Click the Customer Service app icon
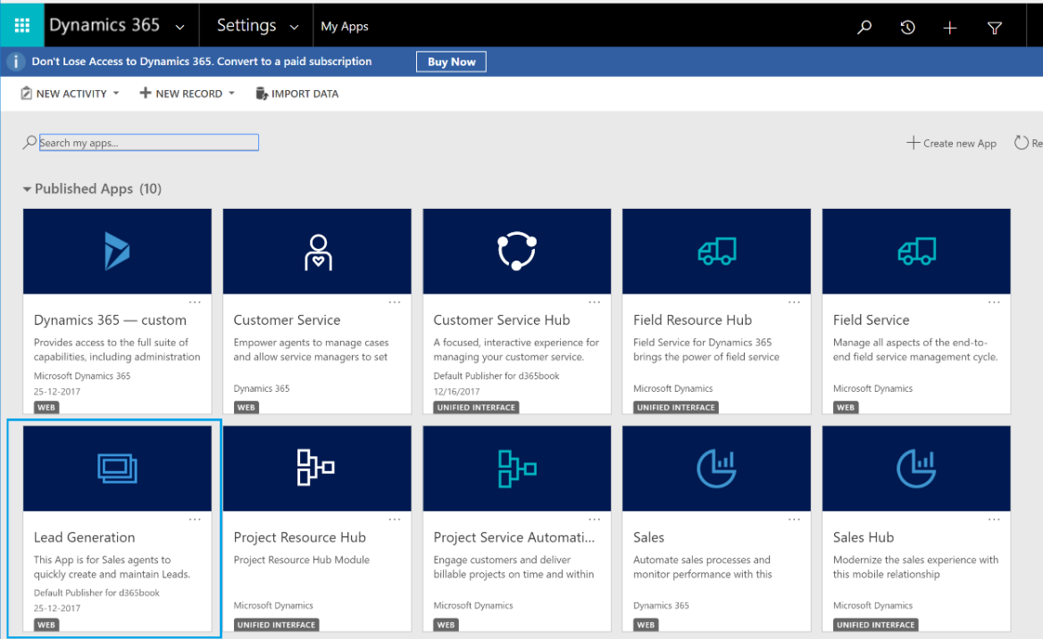 318,252
